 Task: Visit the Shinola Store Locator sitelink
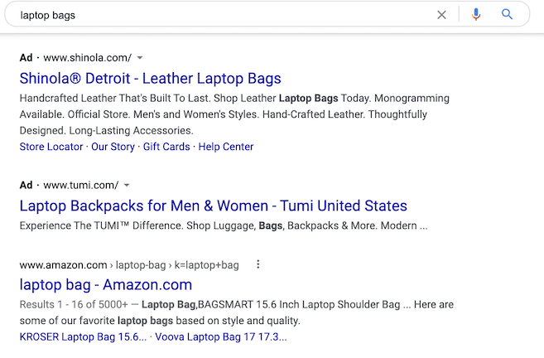coord(51,147)
